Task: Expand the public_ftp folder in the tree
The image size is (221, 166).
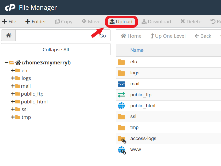Action: coord(13,94)
